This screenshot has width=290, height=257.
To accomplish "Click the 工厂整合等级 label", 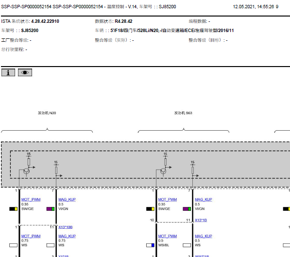I will (x=15, y=40).
